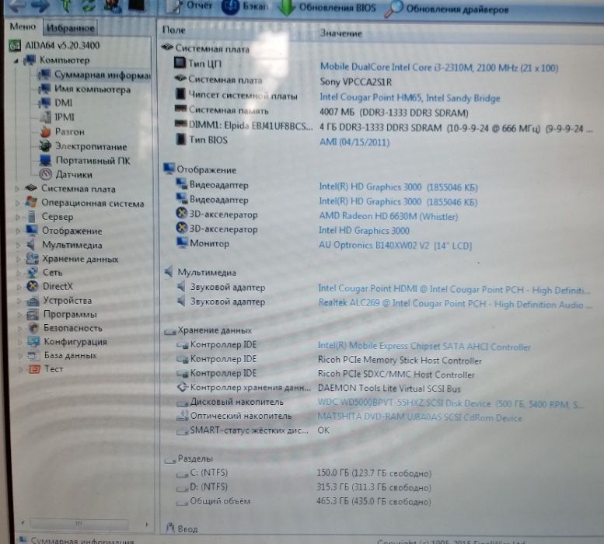
Task: Open the AMI (04/15/2011) BIOS link
Action: (354, 142)
